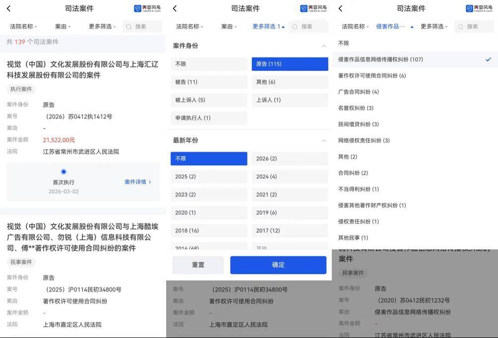Image resolution: width=498 pixels, height=338 pixels.
Task: Collapse the 最新年份 section
Action: click(x=323, y=141)
